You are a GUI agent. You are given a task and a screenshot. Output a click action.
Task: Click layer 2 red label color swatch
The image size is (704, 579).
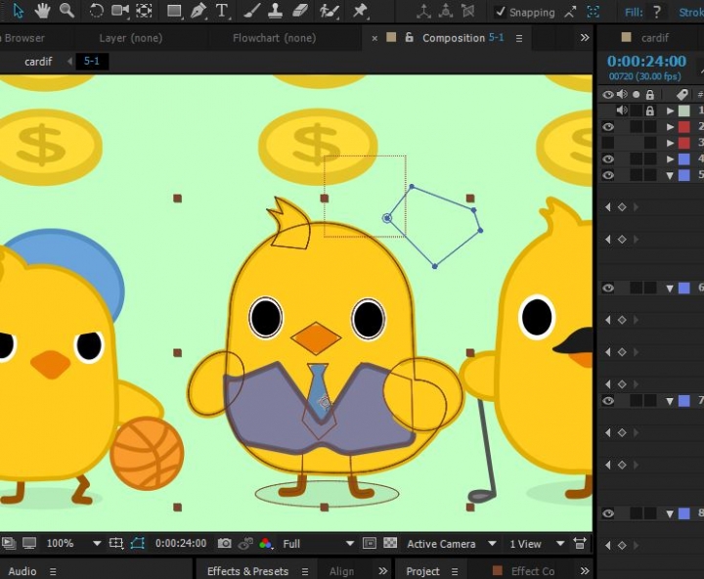coord(683,127)
